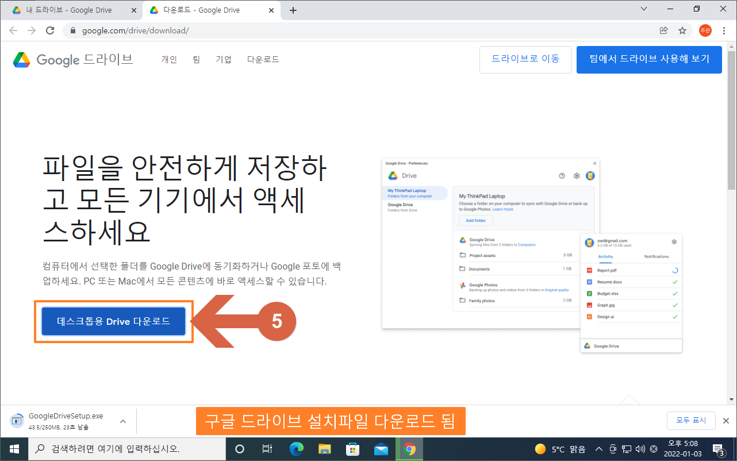Viewport: 737px width, 461px height.
Task: Select the 다운로드 - Google Drive tab
Action: pos(212,10)
